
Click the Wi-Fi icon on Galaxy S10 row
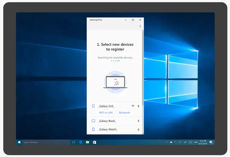[133, 106]
